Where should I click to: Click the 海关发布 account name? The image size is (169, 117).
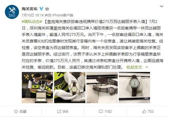tap(30, 9)
